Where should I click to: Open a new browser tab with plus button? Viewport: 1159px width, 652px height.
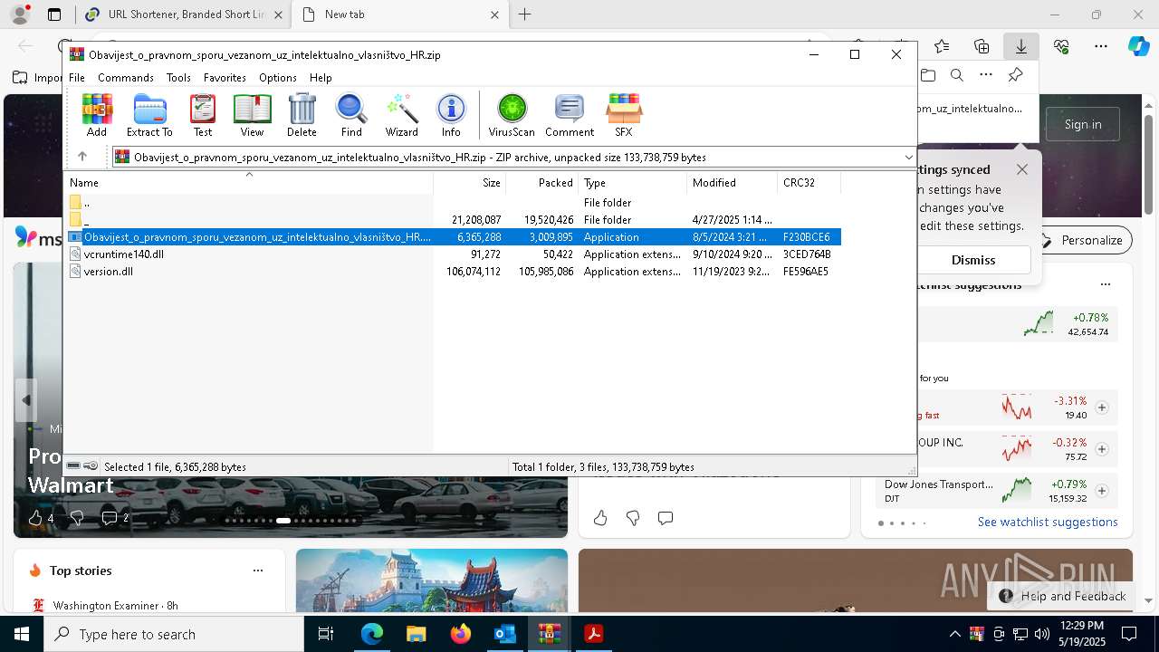tap(525, 14)
